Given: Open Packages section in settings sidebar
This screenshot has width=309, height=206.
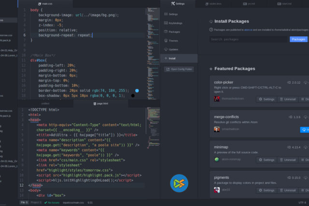Looking at the screenshot, I should (x=179, y=32).
